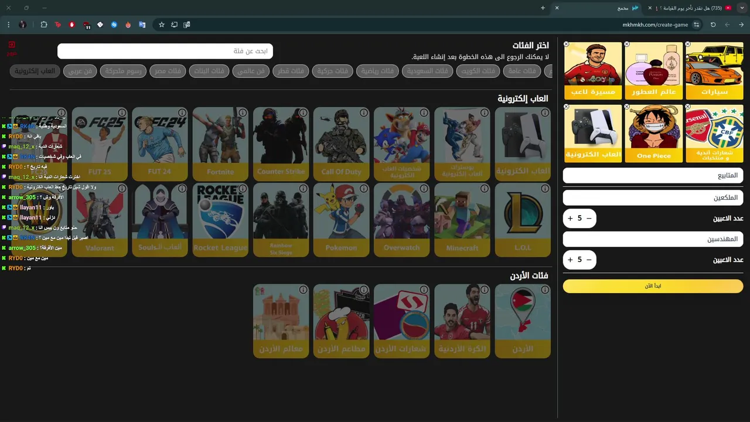The width and height of the screenshot is (750, 422).
Task: Select the شخصيات العاب الكترونية card
Action: click(401, 144)
